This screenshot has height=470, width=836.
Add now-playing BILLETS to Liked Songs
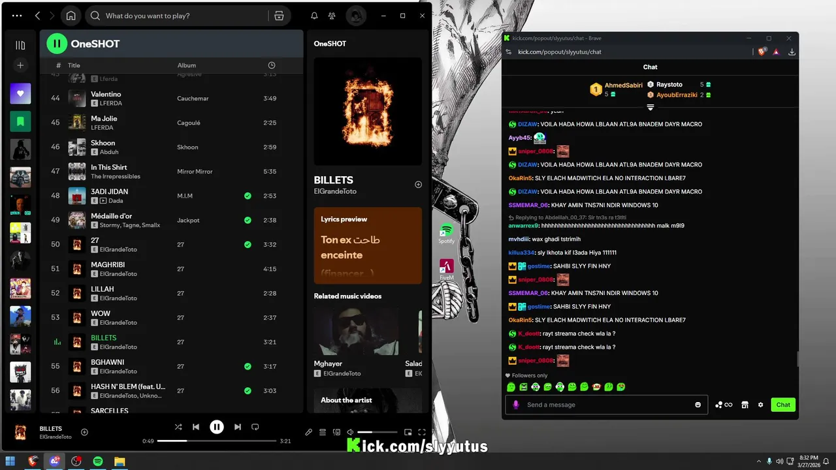tap(84, 432)
